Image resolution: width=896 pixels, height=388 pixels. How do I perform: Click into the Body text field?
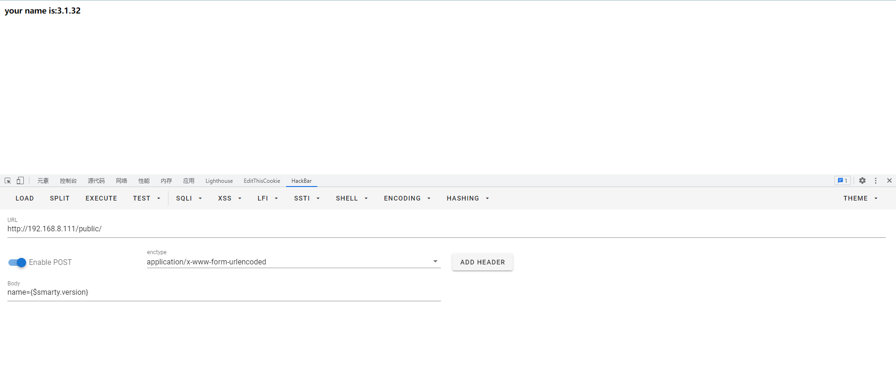tap(224, 292)
